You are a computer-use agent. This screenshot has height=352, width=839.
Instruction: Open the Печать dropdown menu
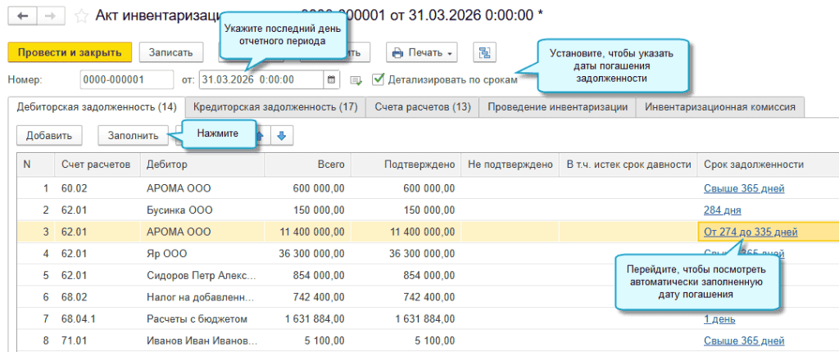(422, 52)
